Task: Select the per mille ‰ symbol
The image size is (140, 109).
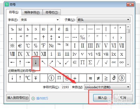Action: (83, 38)
